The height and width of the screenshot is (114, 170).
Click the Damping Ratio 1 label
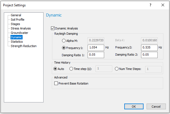click(73, 55)
